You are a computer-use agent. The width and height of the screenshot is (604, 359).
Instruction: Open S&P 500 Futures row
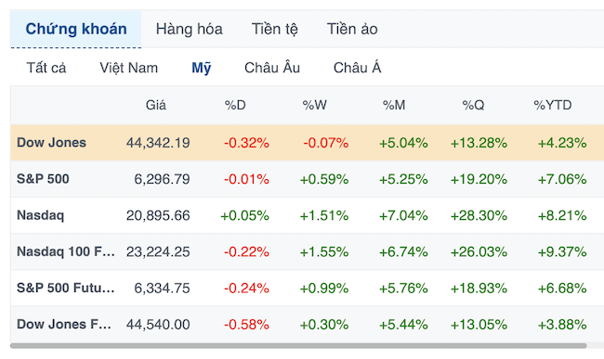(307, 288)
